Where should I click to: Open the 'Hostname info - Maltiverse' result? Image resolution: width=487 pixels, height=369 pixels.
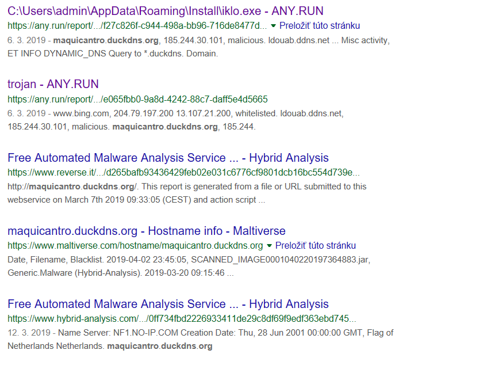click(146, 231)
